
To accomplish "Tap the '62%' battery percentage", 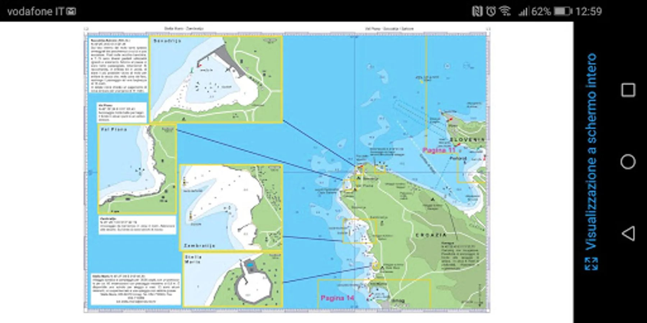I will [541, 11].
